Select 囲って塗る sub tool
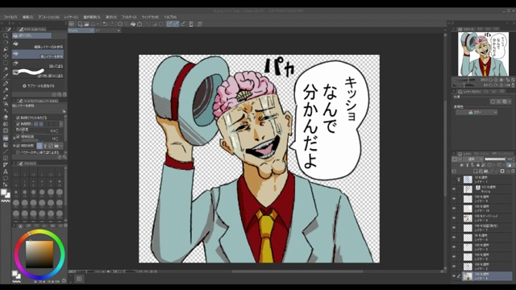The width and height of the screenshot is (516, 290). 38,64
